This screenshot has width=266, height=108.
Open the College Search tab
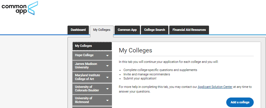pyautogui.click(x=155, y=30)
